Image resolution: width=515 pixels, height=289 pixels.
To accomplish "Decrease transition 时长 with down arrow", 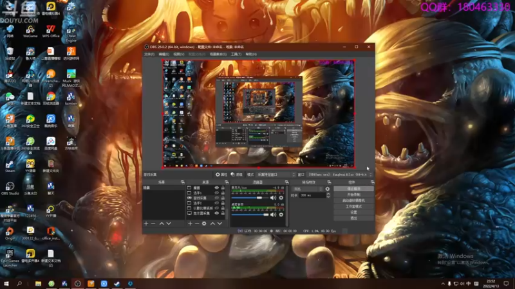I will pyautogui.click(x=328, y=197).
